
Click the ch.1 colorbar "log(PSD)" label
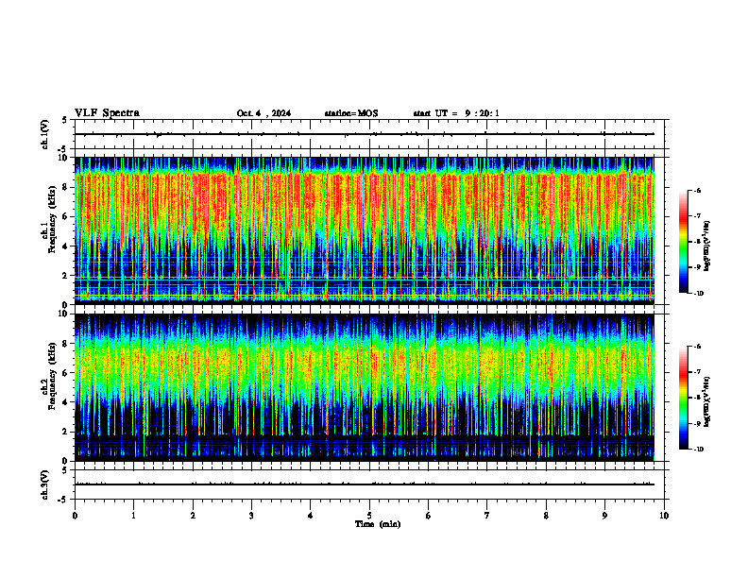coord(708,246)
